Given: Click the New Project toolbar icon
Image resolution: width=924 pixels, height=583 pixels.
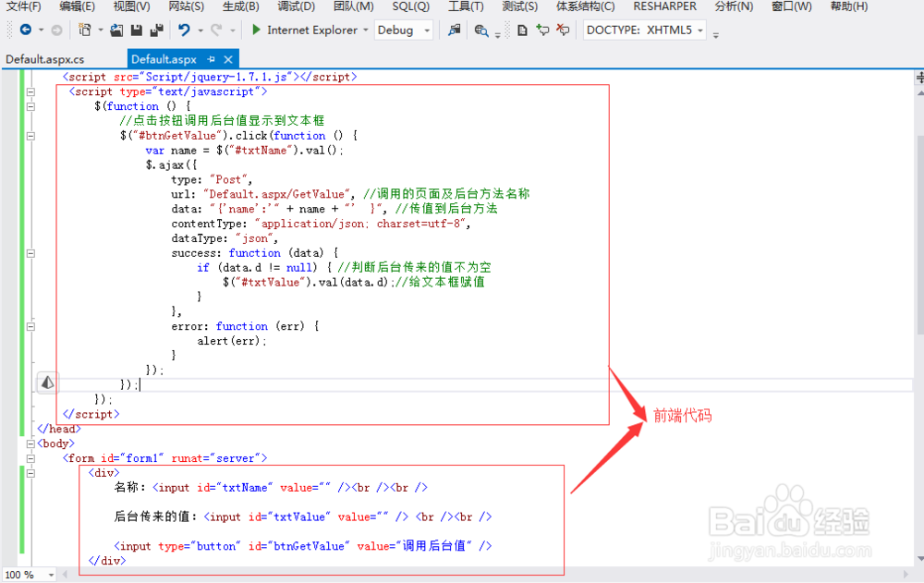Looking at the screenshot, I should point(85,30).
